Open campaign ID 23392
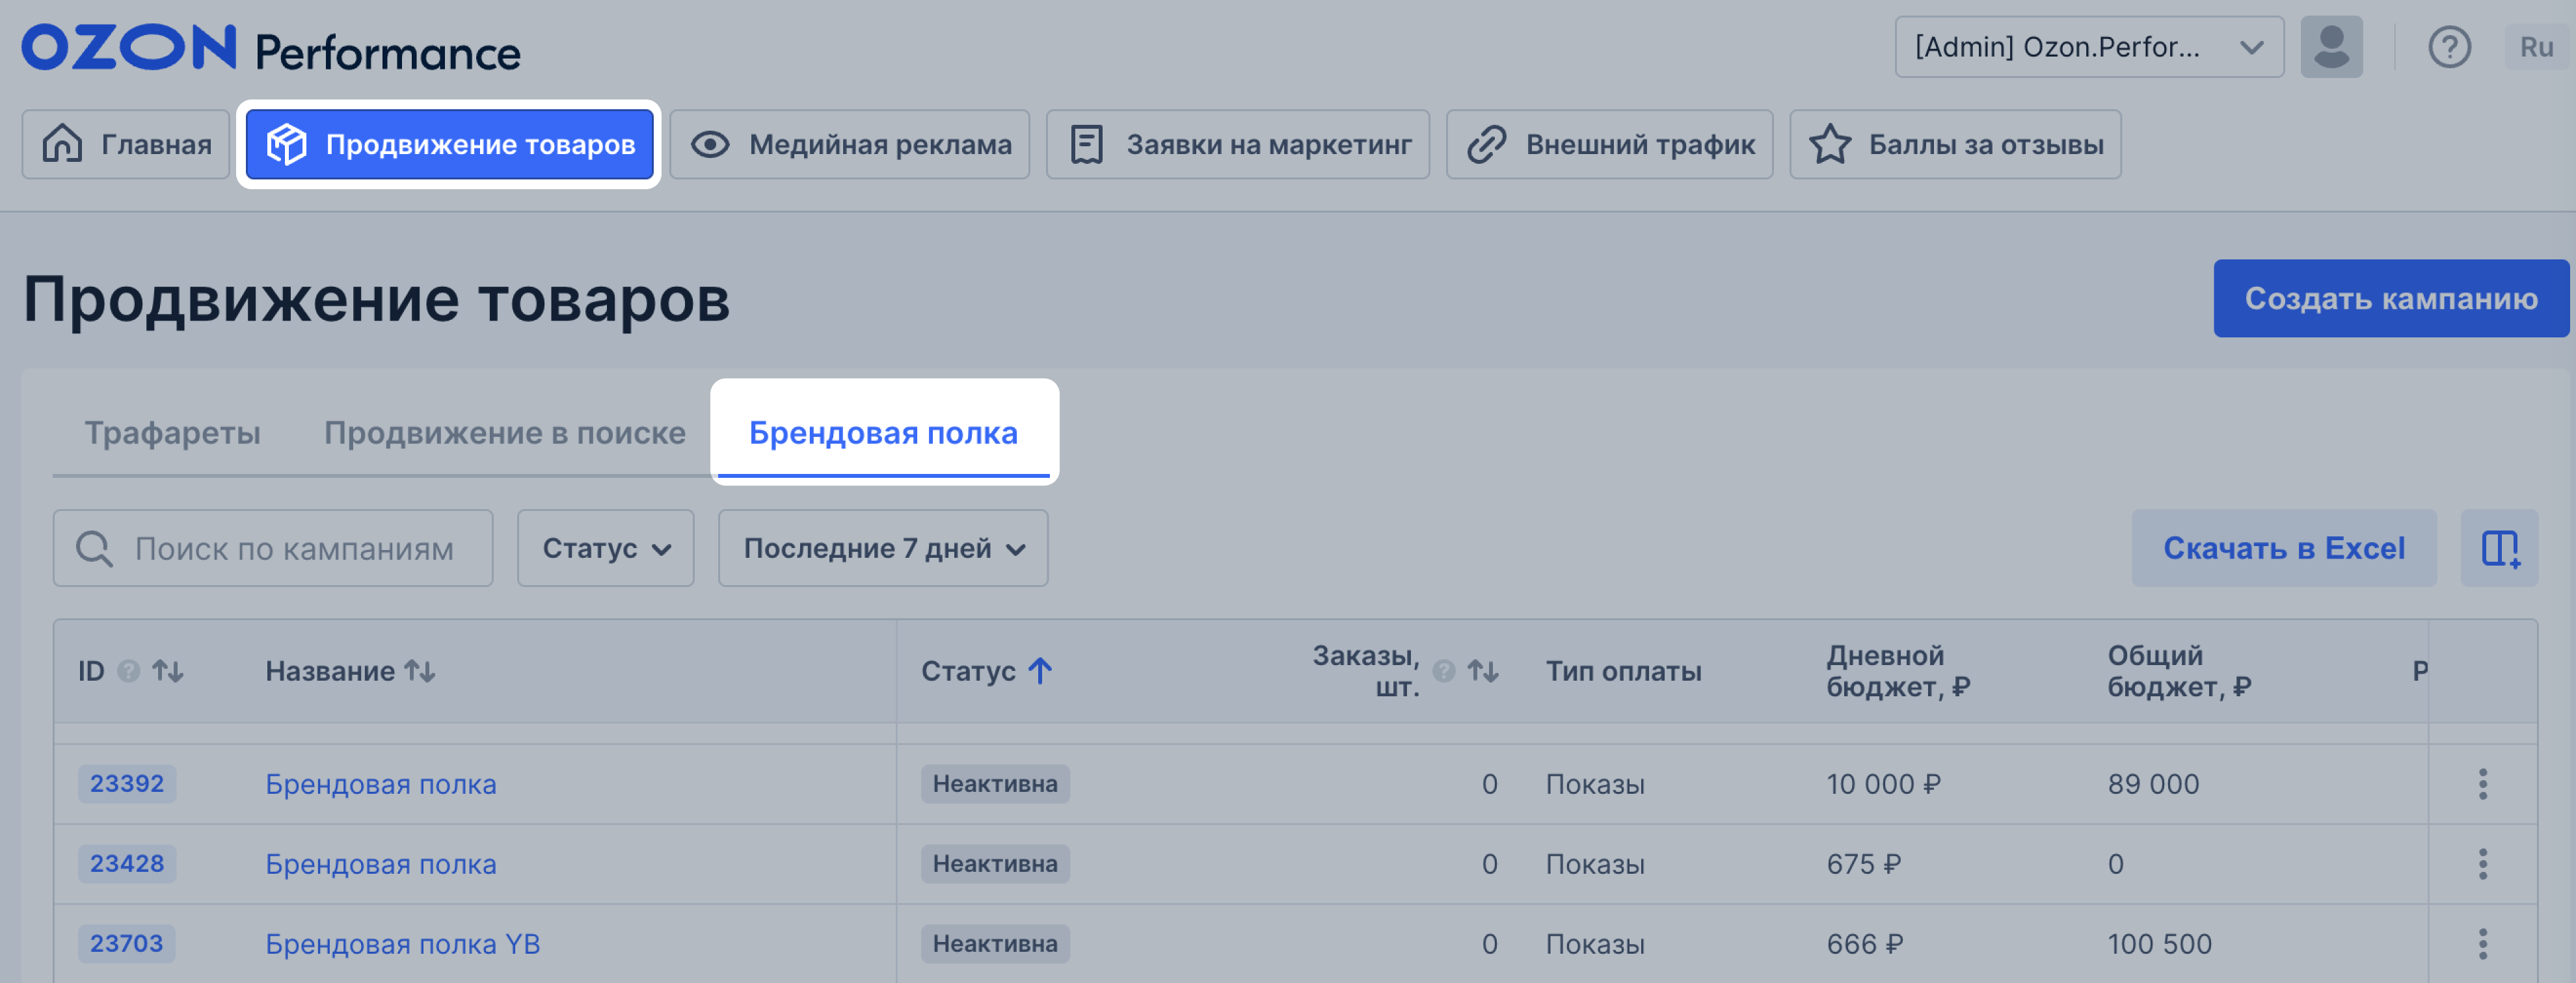Image resolution: width=2576 pixels, height=983 pixels. 127,784
